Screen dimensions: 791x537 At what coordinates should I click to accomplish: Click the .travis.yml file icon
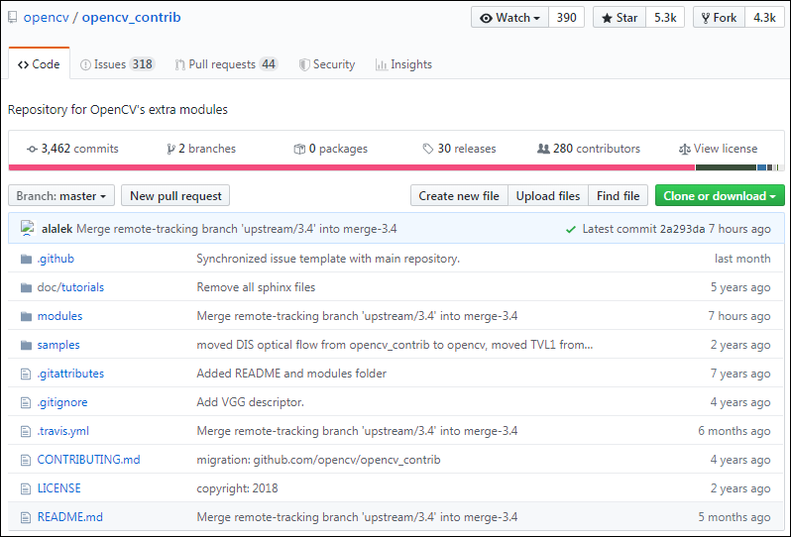pyautogui.click(x=26, y=432)
